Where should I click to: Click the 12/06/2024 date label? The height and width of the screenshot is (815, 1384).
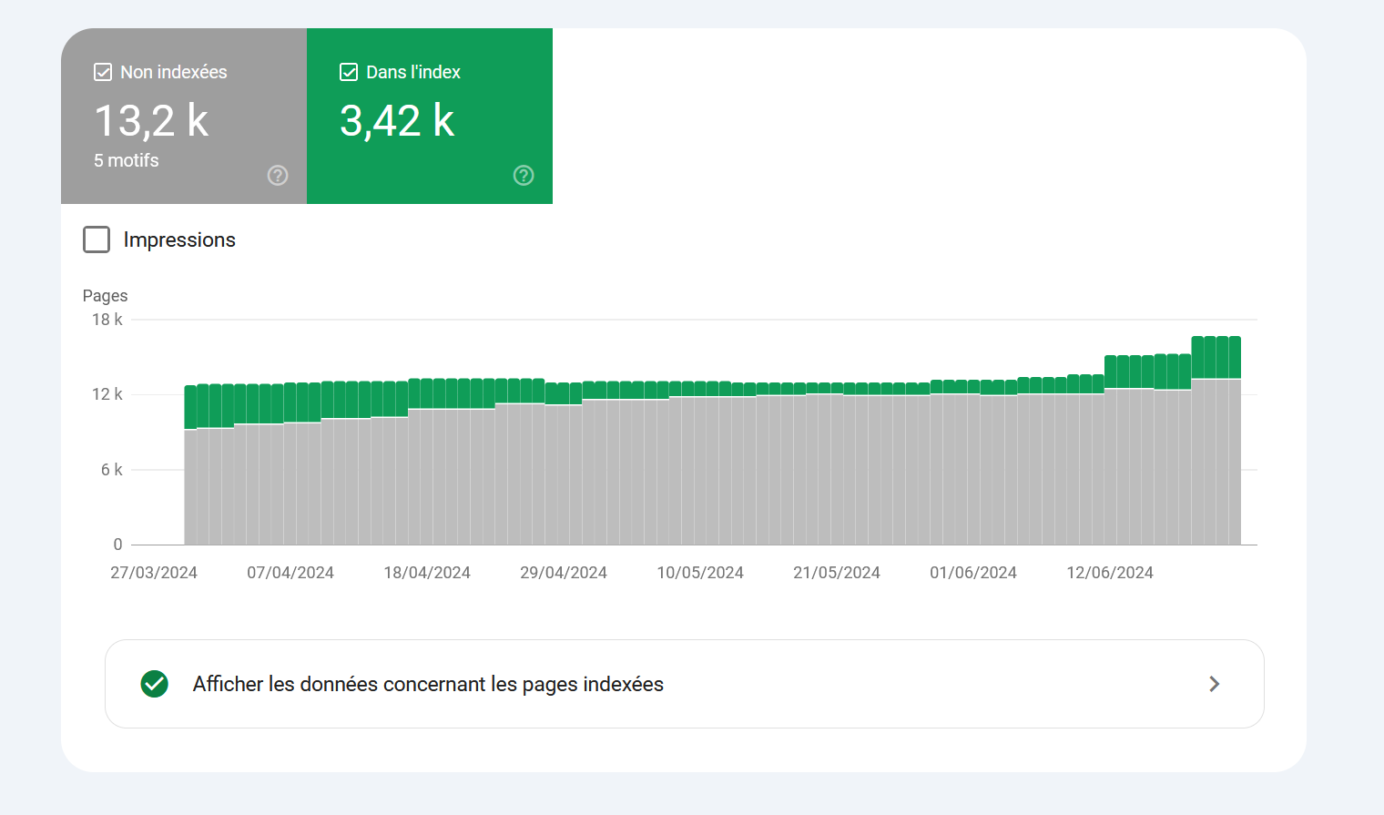pos(1110,573)
